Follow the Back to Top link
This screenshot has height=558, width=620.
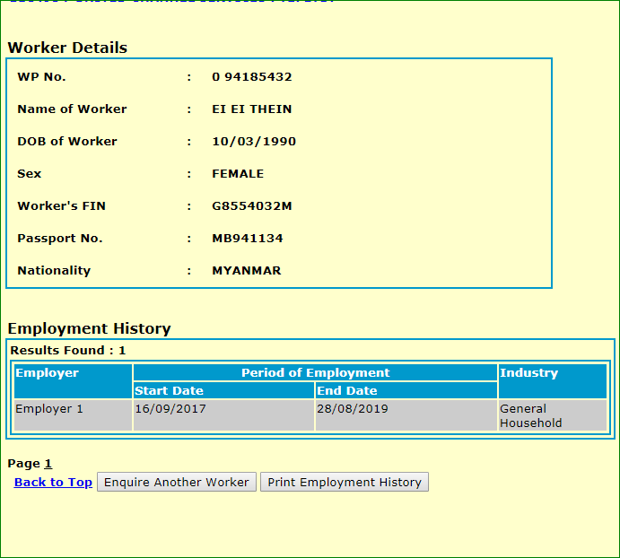[53, 482]
